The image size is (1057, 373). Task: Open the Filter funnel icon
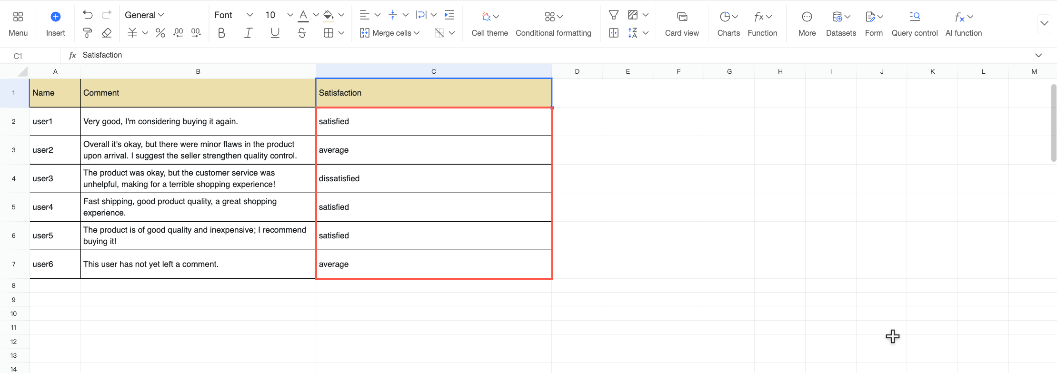coord(614,15)
